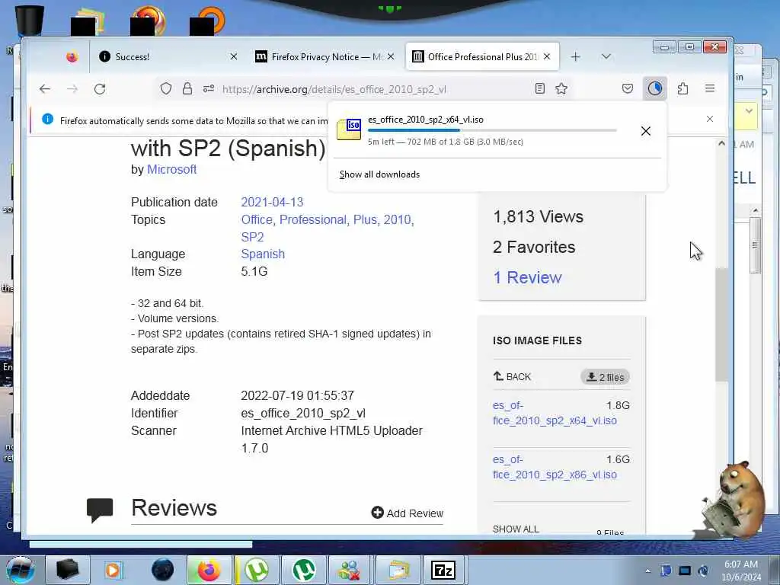Click the page vertical scrollbar thumb
This screenshot has height=585, width=780.
click(x=721, y=324)
